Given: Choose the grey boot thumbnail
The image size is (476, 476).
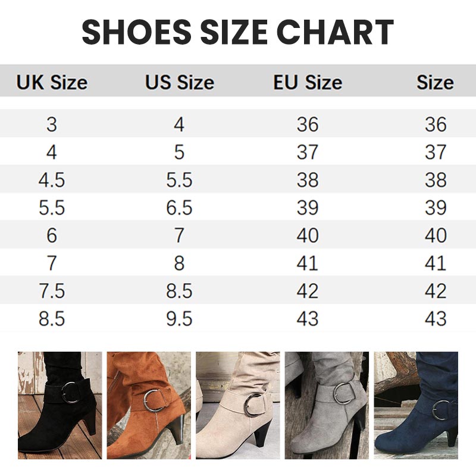Looking at the screenshot, I should pyautogui.click(x=327, y=405).
